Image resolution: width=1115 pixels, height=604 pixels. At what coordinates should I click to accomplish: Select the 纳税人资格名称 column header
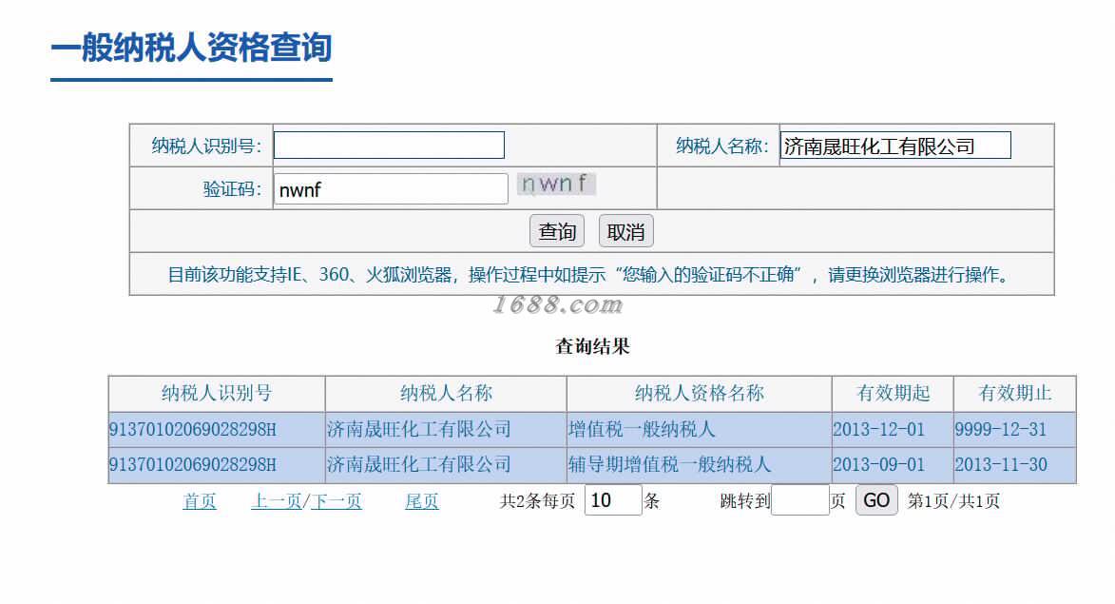point(699,394)
